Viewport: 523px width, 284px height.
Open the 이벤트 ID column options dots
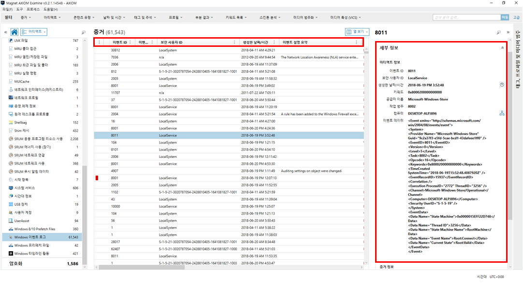pos(130,43)
